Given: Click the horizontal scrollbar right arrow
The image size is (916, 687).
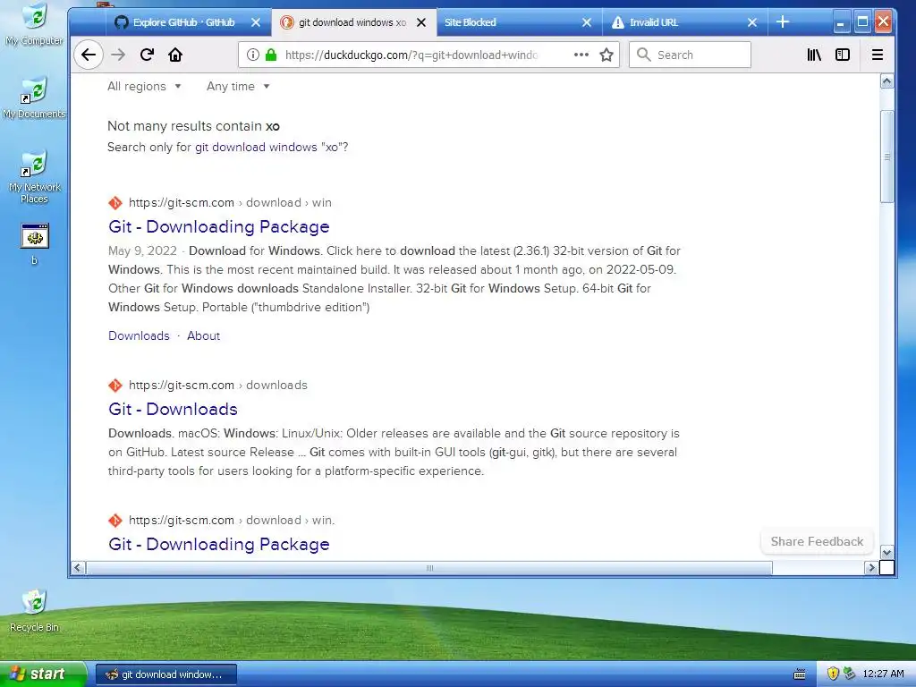Looking at the screenshot, I should 871,567.
